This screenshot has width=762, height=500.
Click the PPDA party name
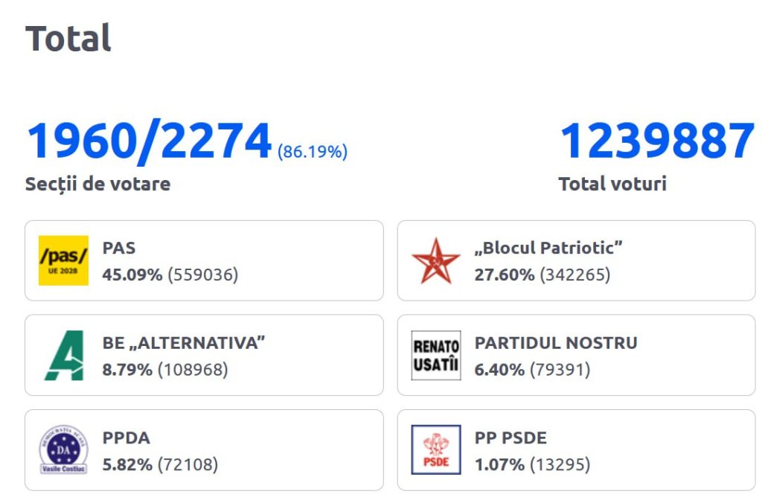(x=126, y=437)
